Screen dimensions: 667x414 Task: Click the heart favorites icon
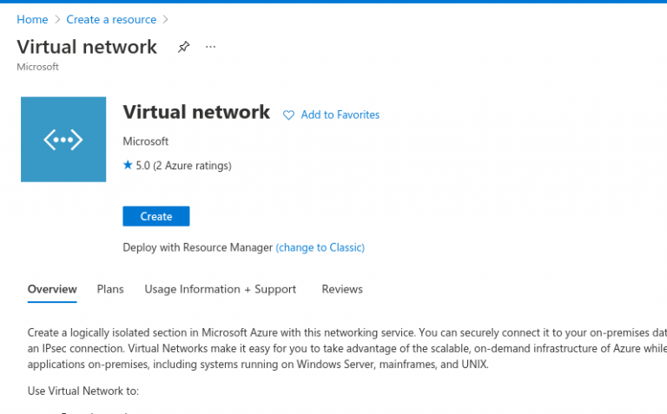289,115
